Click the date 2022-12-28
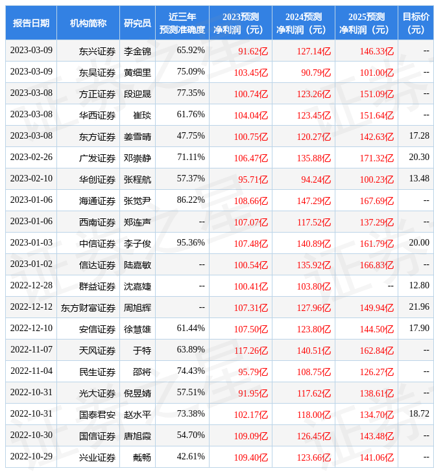 [31, 285]
